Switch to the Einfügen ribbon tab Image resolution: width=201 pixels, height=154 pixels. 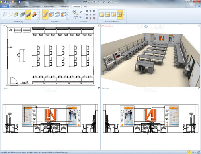point(36,6)
